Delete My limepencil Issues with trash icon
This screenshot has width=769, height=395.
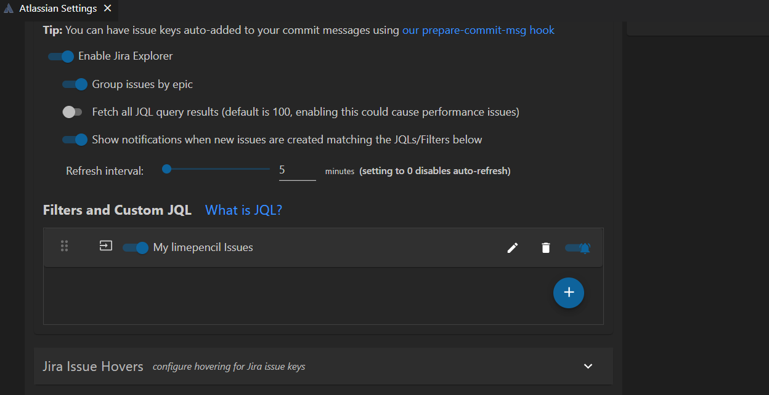coord(545,248)
